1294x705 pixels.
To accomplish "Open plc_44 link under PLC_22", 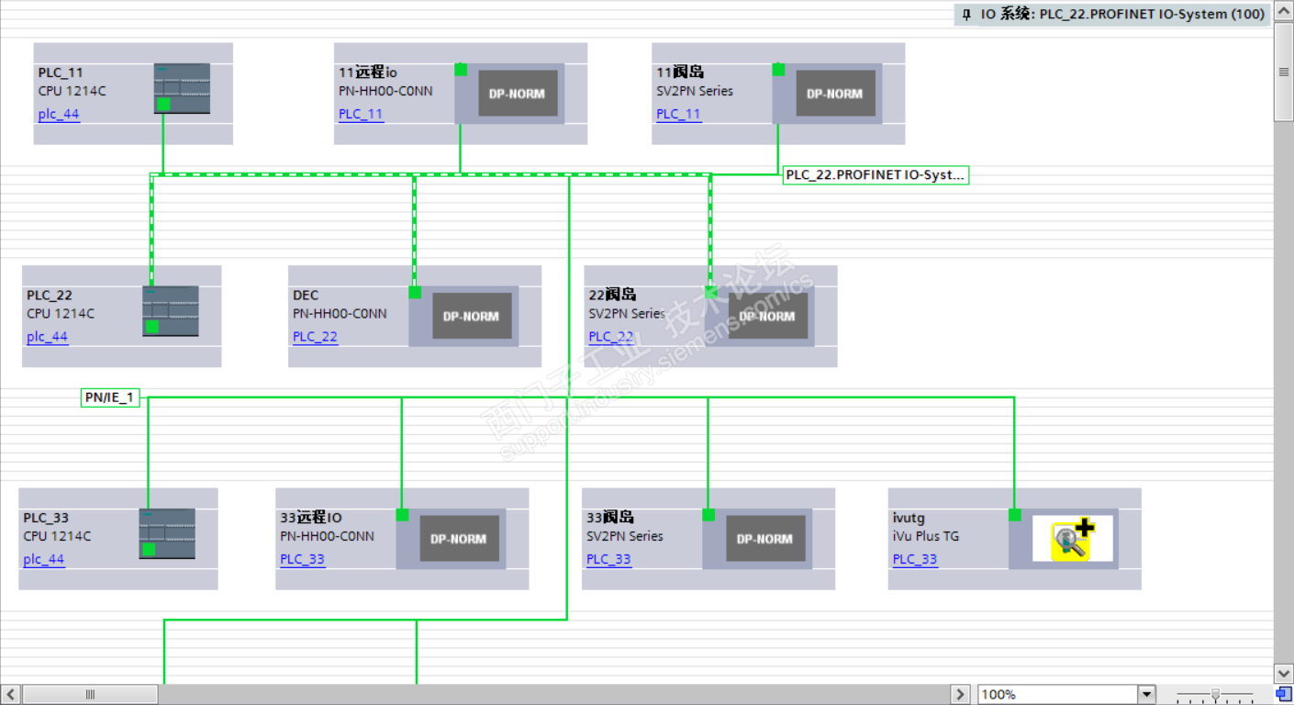I will (47, 337).
